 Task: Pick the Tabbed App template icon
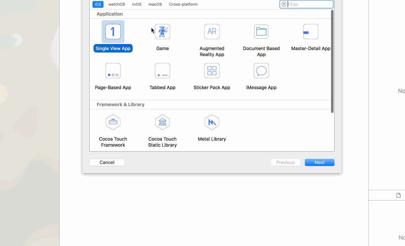(162, 71)
